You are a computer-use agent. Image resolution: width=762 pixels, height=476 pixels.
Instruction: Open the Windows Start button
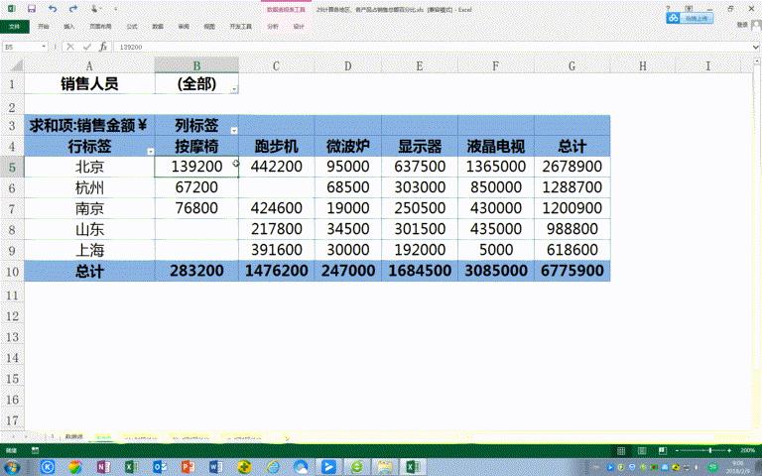11,467
